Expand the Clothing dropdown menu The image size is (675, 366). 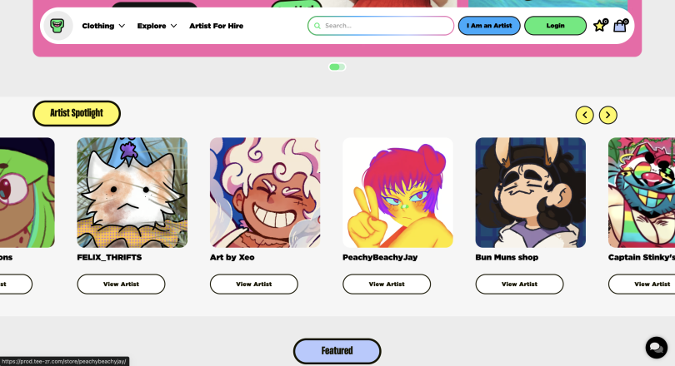click(103, 26)
